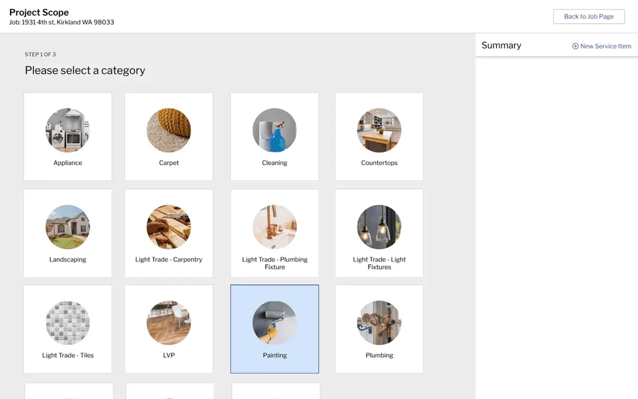Choose the Carpet category image
The height and width of the screenshot is (399, 638).
point(169,130)
